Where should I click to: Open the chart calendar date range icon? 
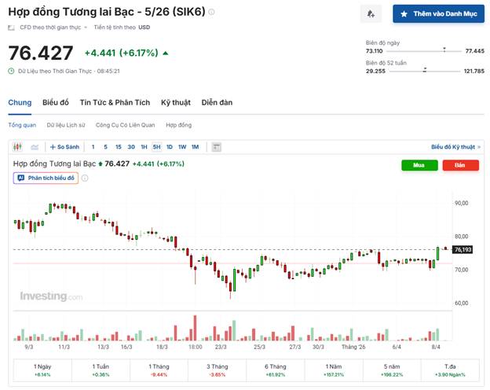[x=216, y=147]
